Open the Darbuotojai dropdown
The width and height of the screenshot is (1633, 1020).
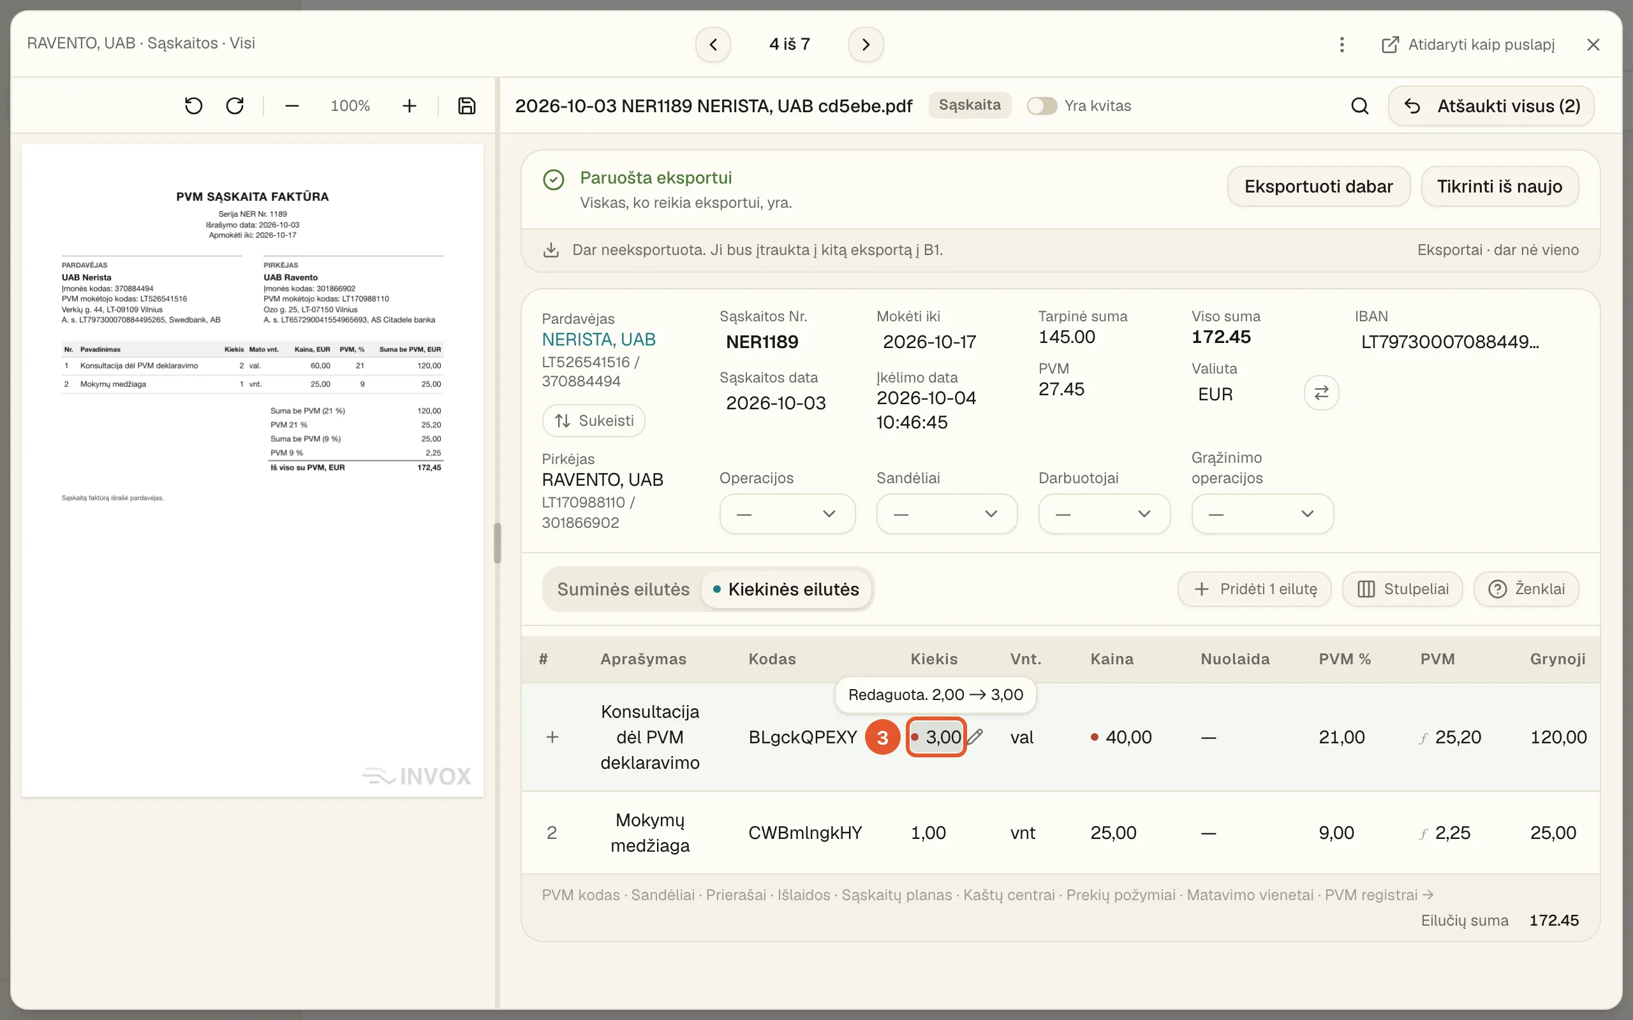1104,514
